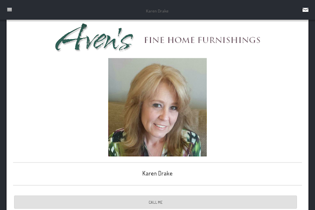Viewport: 315px width, 210px height.
Task: Click the word HOME in the banner
Action: pos(181,40)
